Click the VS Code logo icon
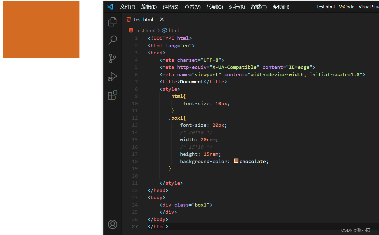Image resolution: width=379 pixels, height=235 pixels. pos(110,7)
